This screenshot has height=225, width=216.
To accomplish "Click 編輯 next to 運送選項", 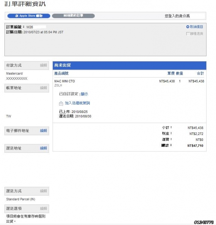I will 44,208.
